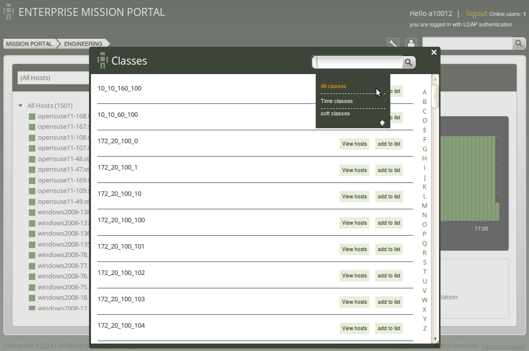The width and height of the screenshot is (529, 351).
Task: Collapse the All Hosts tree
Action: [20, 105]
